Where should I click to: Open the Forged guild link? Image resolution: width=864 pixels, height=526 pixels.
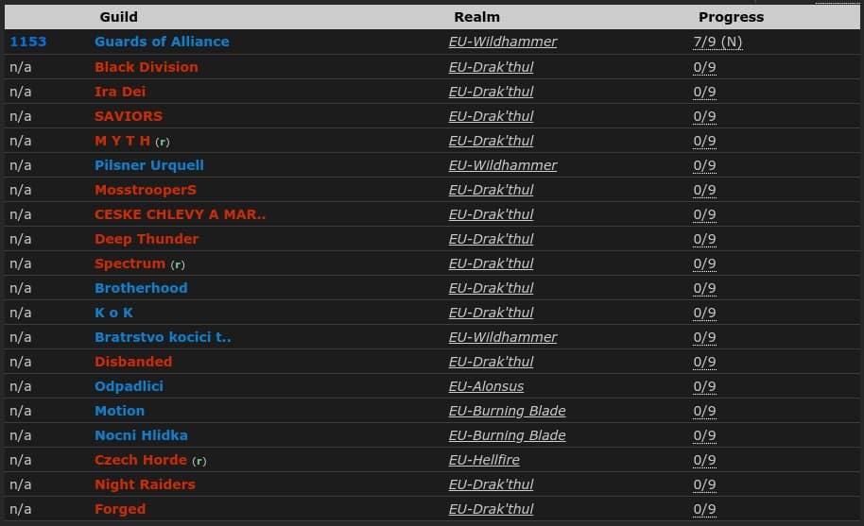tap(120, 510)
